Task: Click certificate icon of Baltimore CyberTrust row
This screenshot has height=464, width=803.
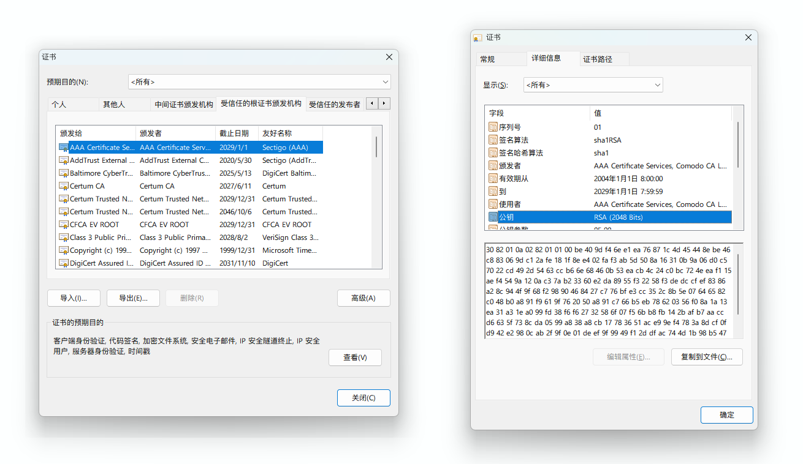Action: (64, 173)
